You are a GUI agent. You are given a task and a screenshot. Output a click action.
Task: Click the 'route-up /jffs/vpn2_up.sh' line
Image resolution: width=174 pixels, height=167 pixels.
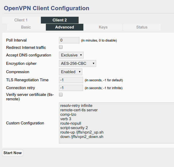[82, 132]
